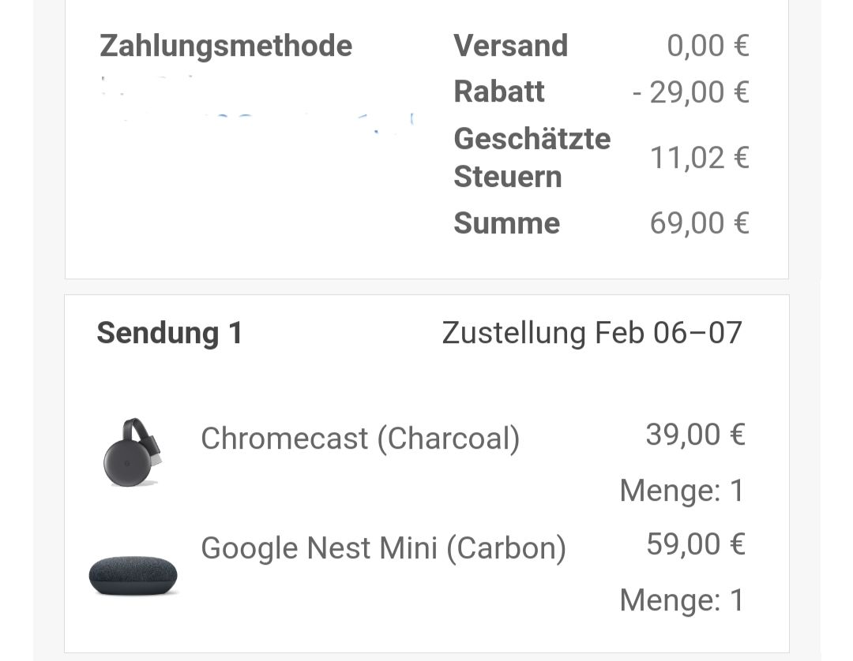Image resolution: width=853 pixels, height=661 pixels.
Task: Select the Zustellung Feb 06–07 text
Action: click(592, 333)
